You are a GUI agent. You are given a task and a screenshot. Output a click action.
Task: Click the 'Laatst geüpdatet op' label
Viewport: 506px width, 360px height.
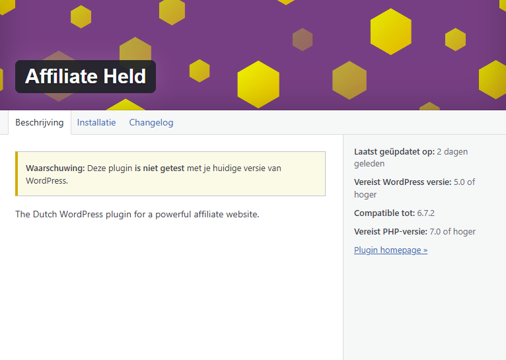point(394,152)
